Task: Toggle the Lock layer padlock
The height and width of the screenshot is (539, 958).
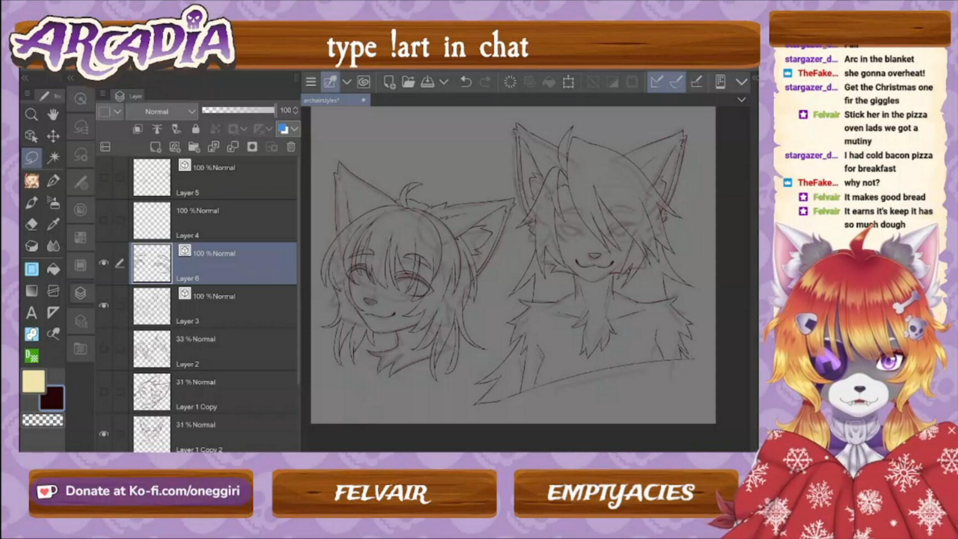Action: (195, 129)
